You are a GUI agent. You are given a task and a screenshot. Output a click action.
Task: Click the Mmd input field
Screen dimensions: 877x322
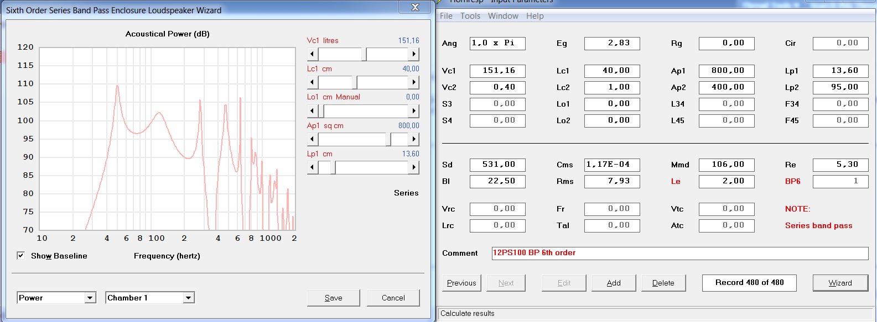click(x=726, y=165)
